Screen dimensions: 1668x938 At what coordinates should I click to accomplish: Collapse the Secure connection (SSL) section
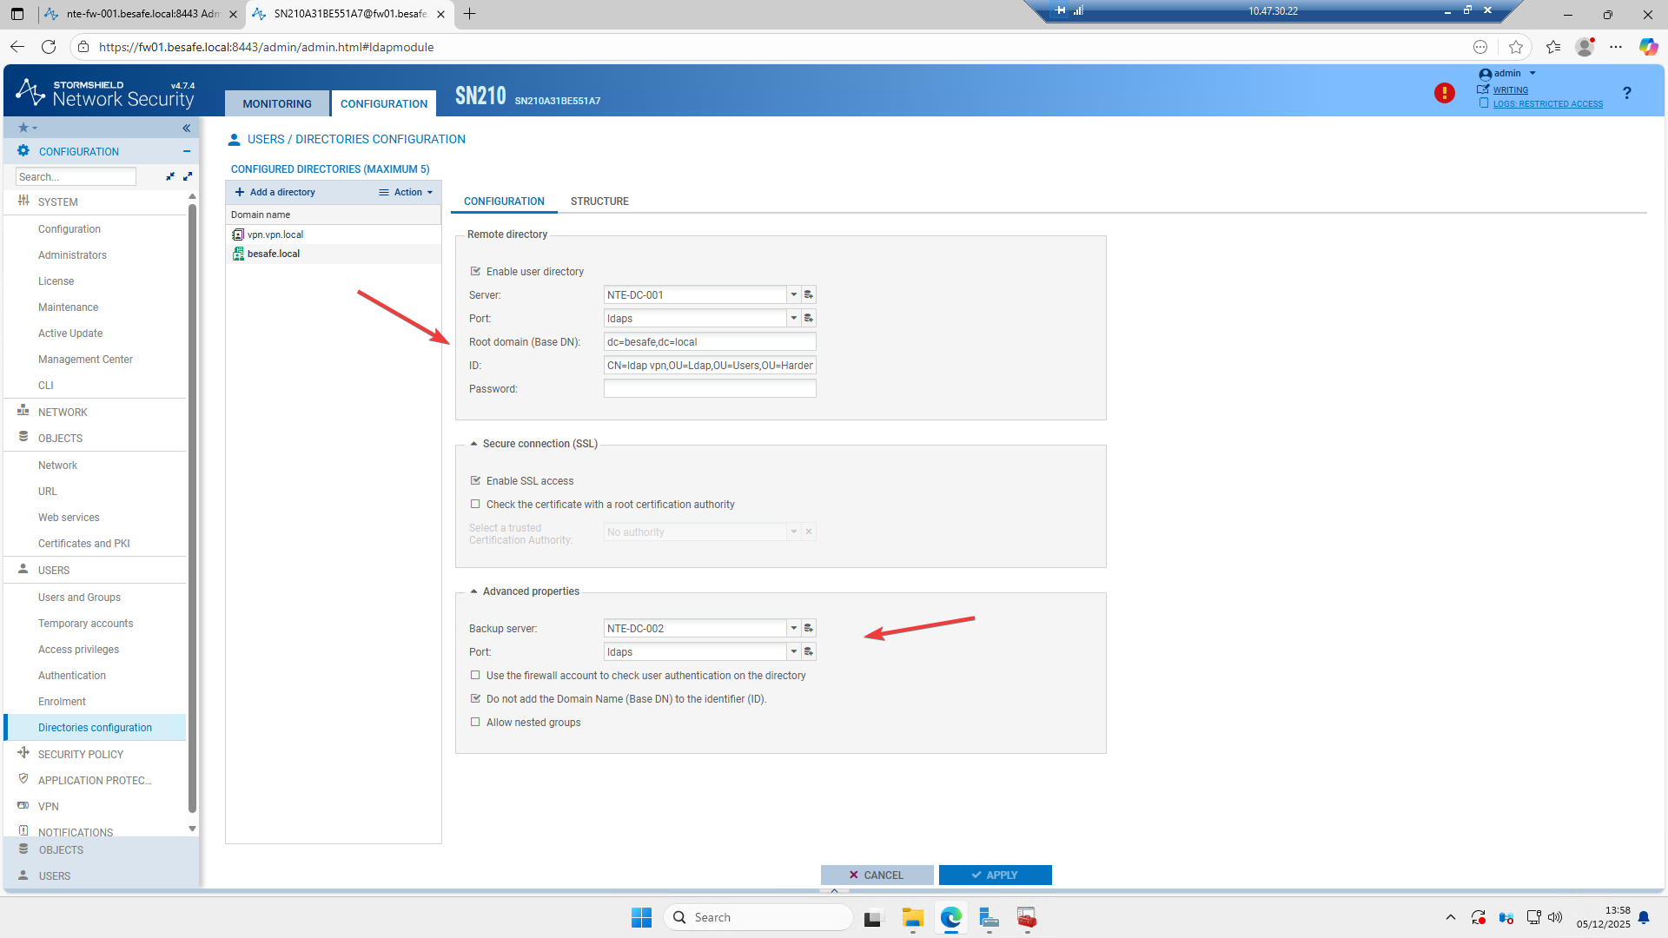tap(473, 444)
